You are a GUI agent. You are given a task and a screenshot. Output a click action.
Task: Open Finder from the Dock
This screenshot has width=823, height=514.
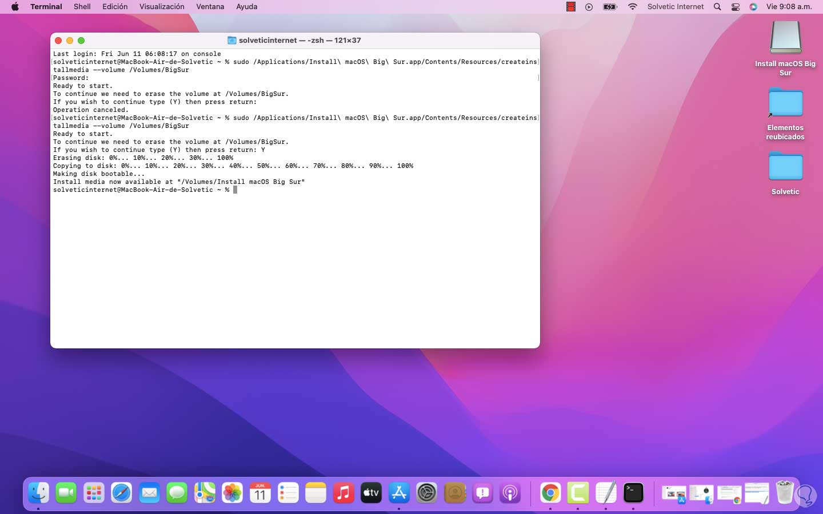tap(38, 492)
